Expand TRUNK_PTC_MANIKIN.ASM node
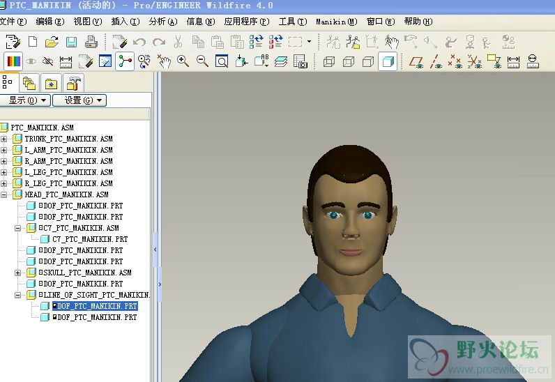Screen dimensions: 555x382 [4, 139]
